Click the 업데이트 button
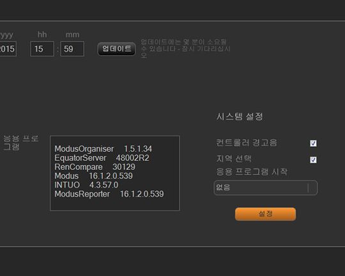Image resolution: width=345 pixels, height=276 pixels. (117, 49)
